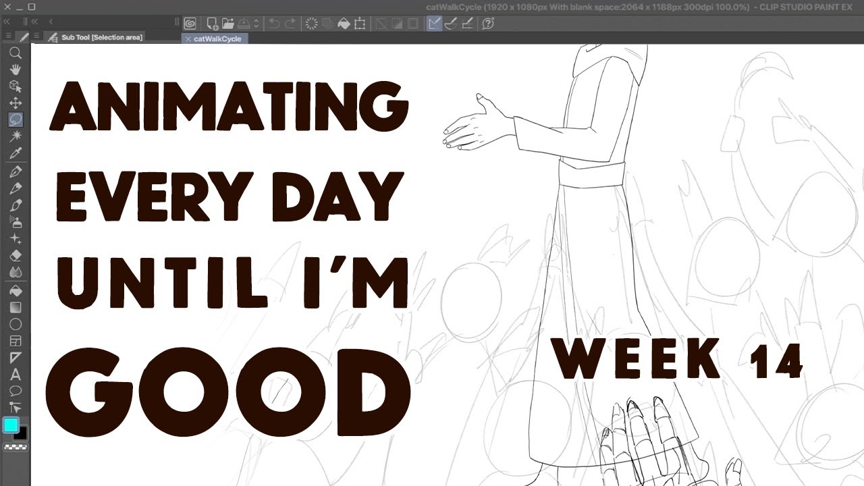The height and width of the screenshot is (486, 864).
Task: Select the Balloon tool
Action: point(16,391)
